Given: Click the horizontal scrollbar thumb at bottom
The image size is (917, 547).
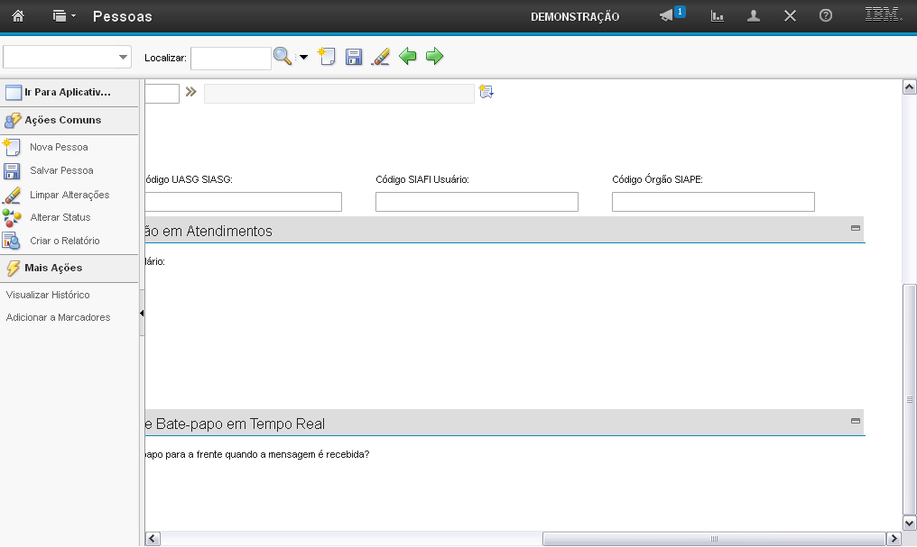Looking at the screenshot, I should pos(713,539).
